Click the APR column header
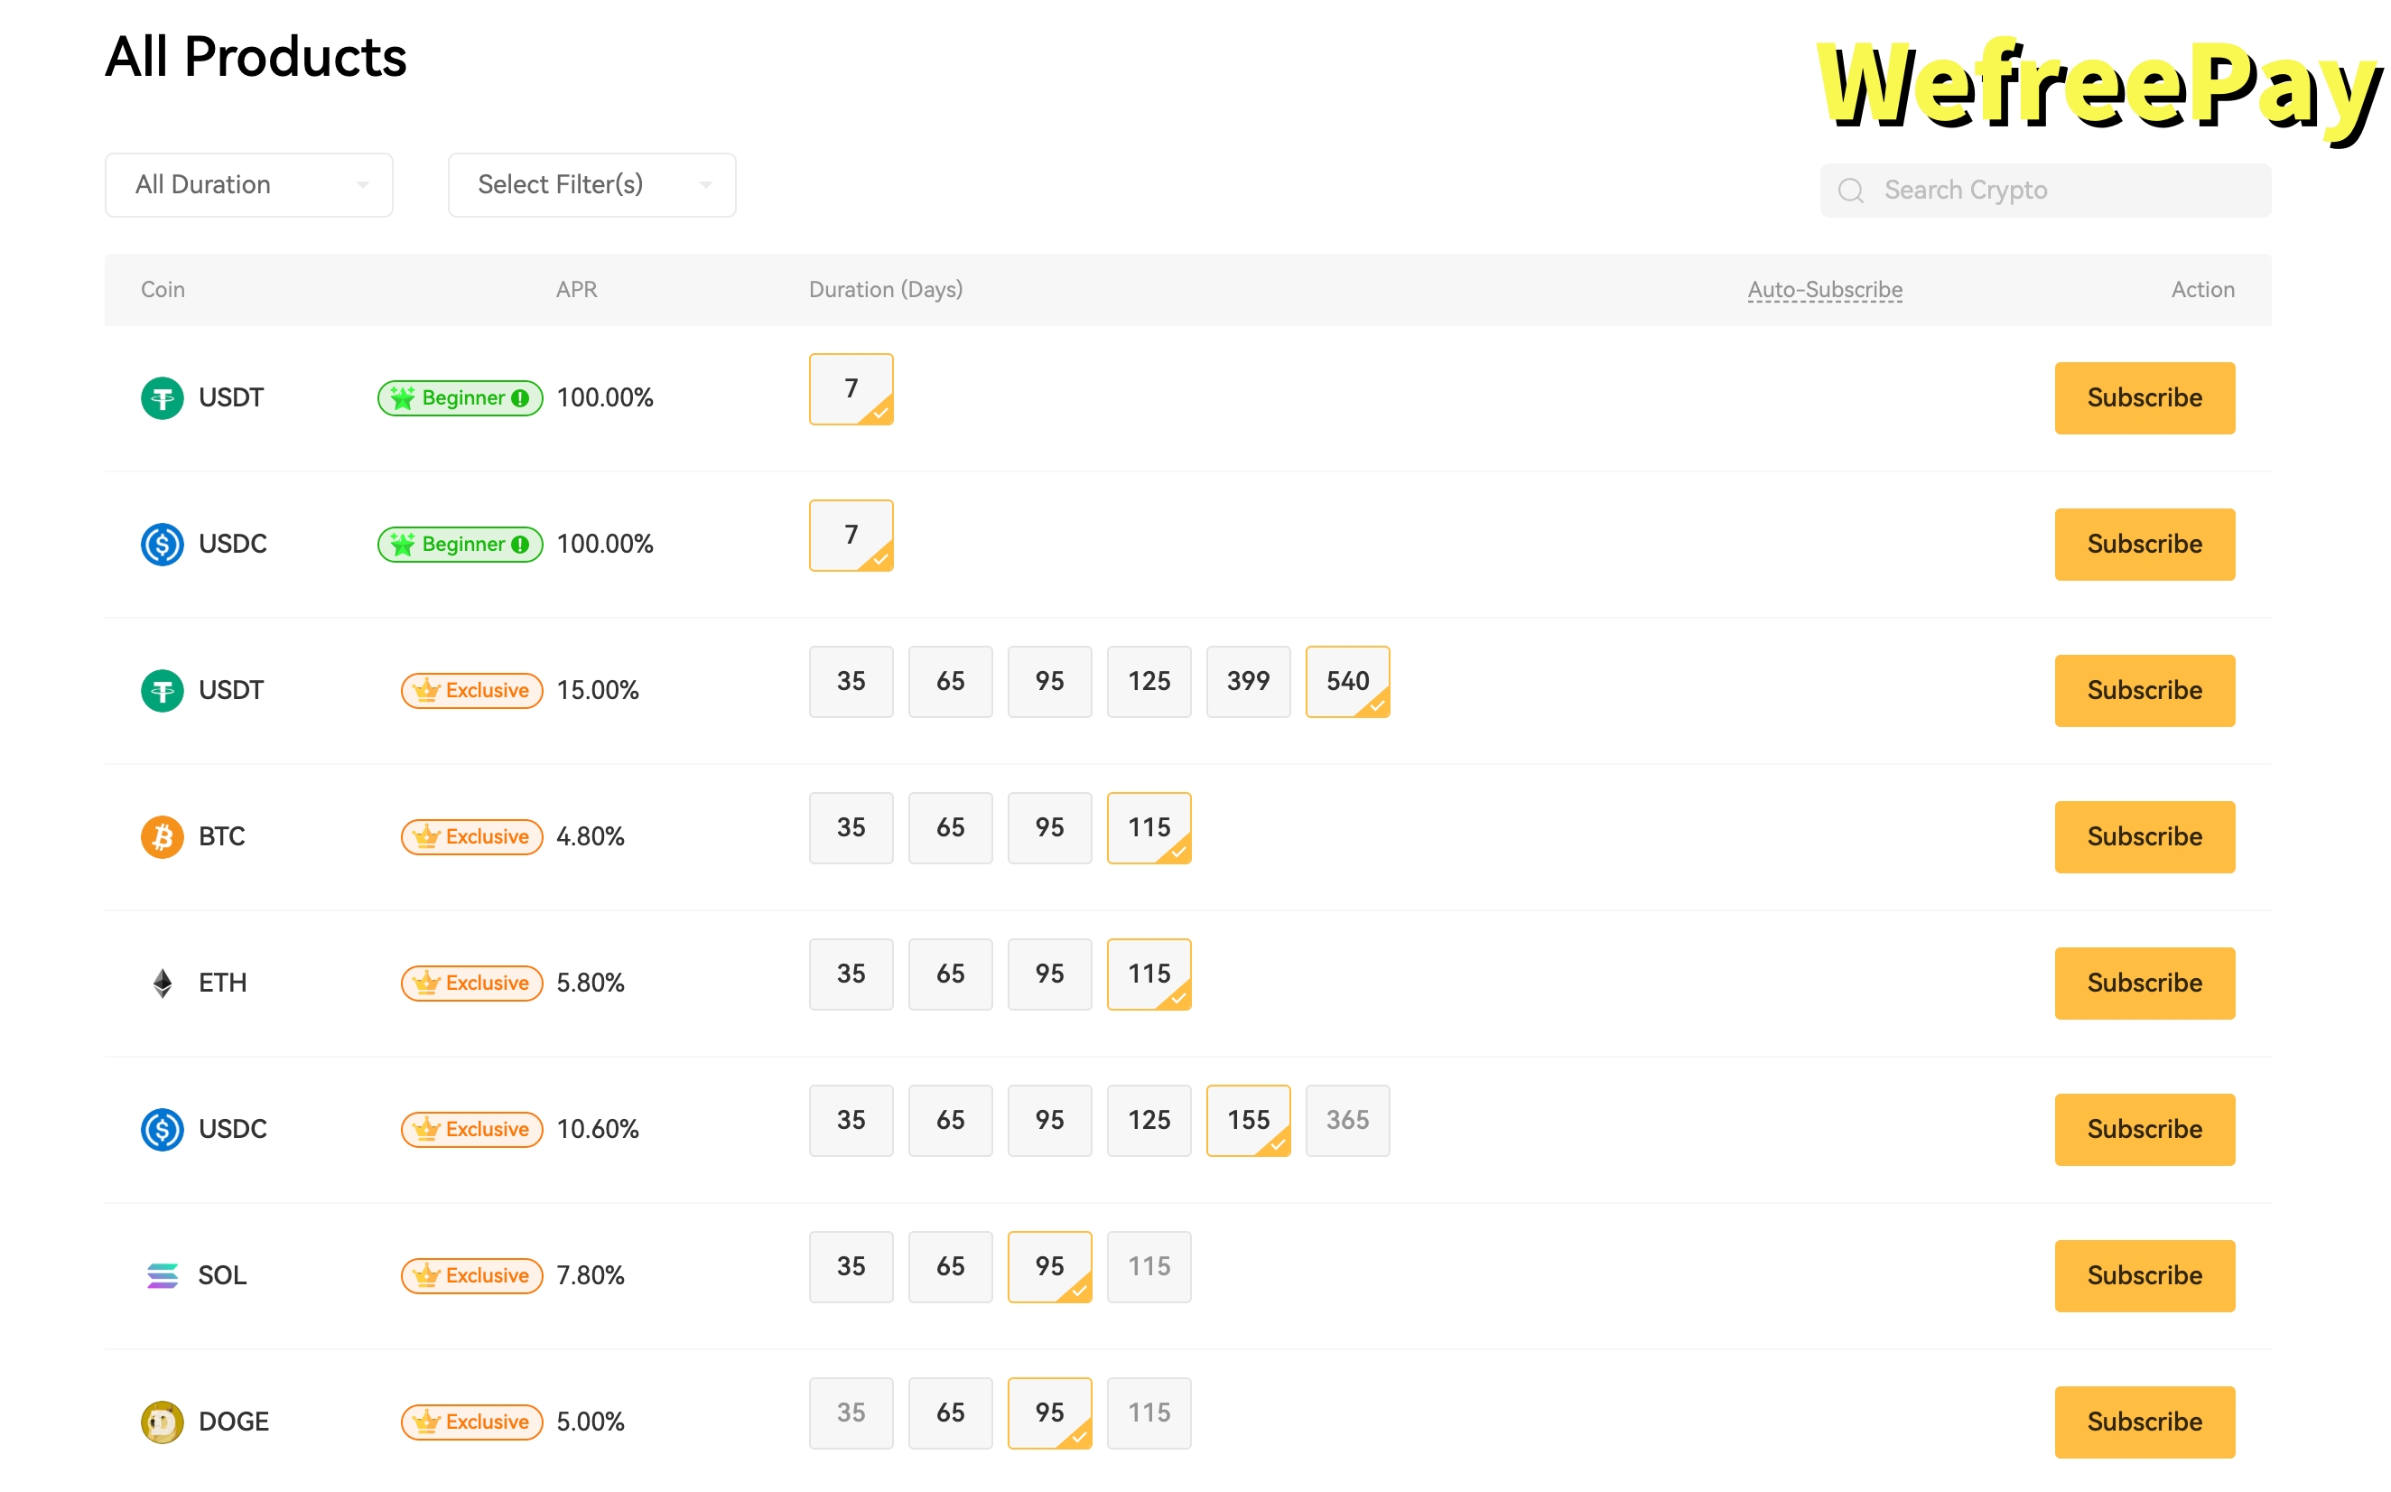The image size is (2391, 1492). point(576,290)
